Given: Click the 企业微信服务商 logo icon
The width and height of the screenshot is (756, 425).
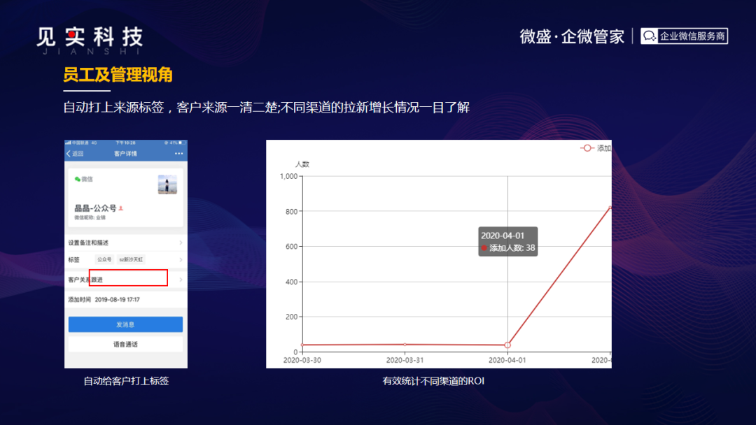Looking at the screenshot, I should click(650, 36).
